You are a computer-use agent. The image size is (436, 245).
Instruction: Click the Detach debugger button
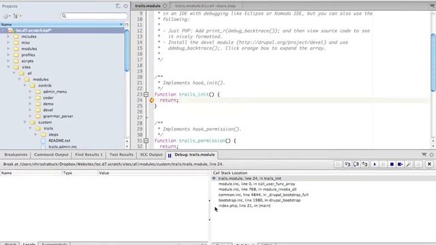400,164
